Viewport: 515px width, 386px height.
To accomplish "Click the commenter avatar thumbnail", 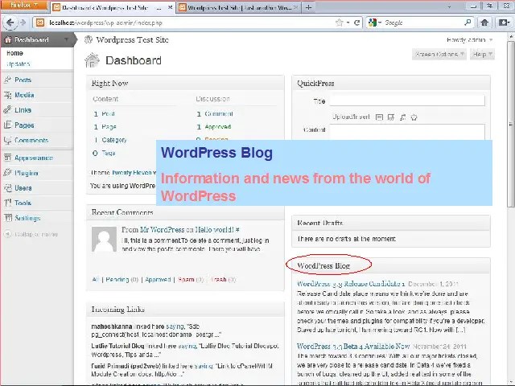I will point(104,239).
